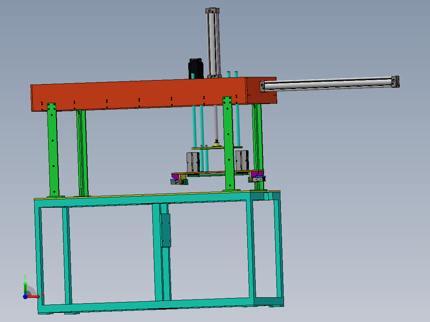
Task: Select the long horizontal cylinder extending right
Action: pyautogui.click(x=329, y=84)
